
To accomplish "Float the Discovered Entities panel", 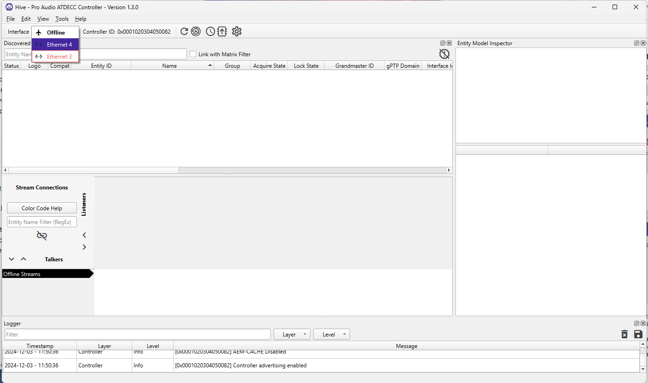I will [x=443, y=43].
